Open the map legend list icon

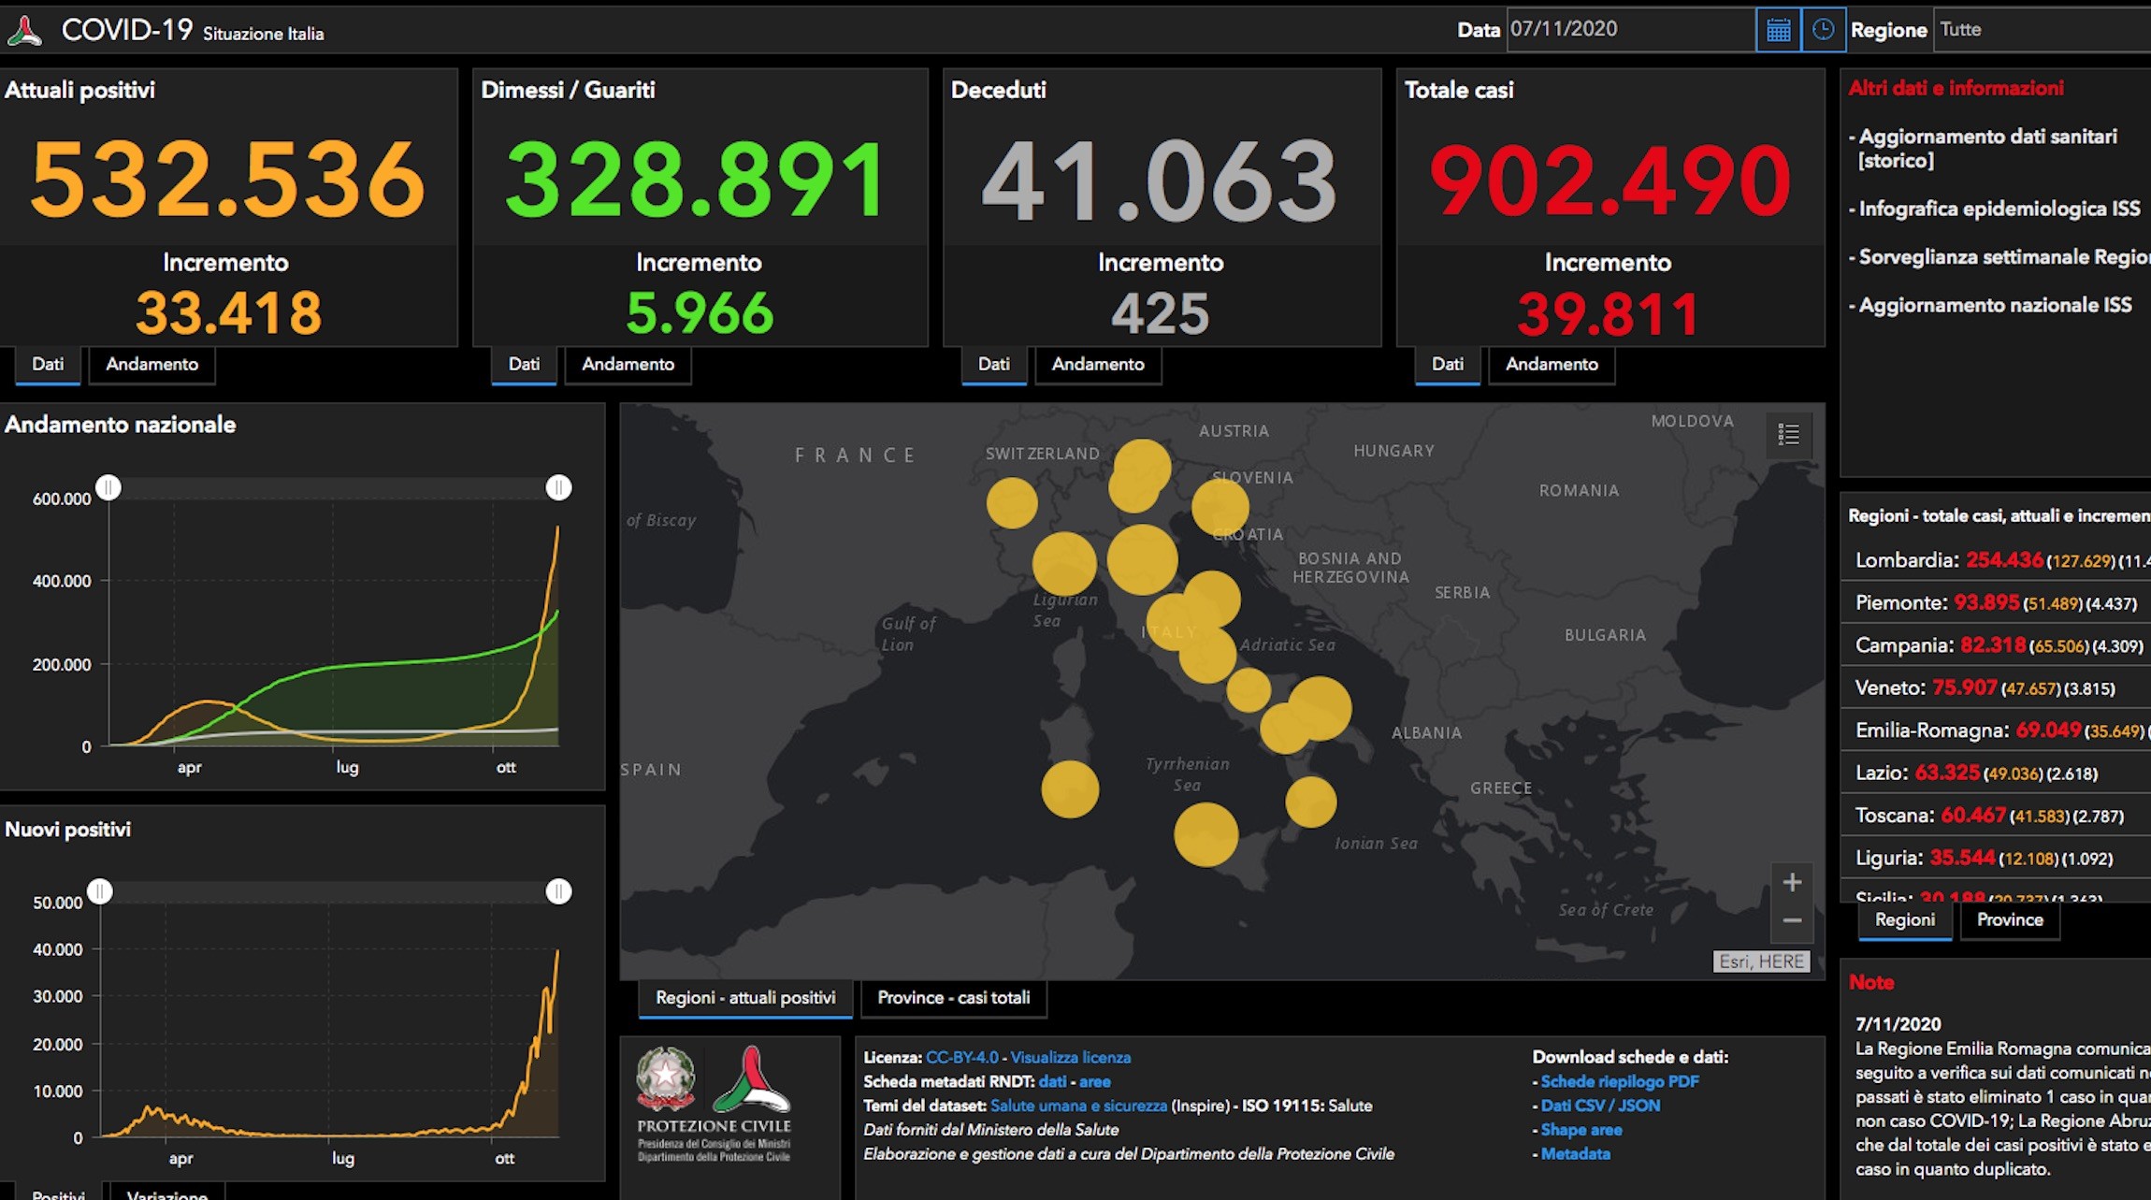point(1788,435)
